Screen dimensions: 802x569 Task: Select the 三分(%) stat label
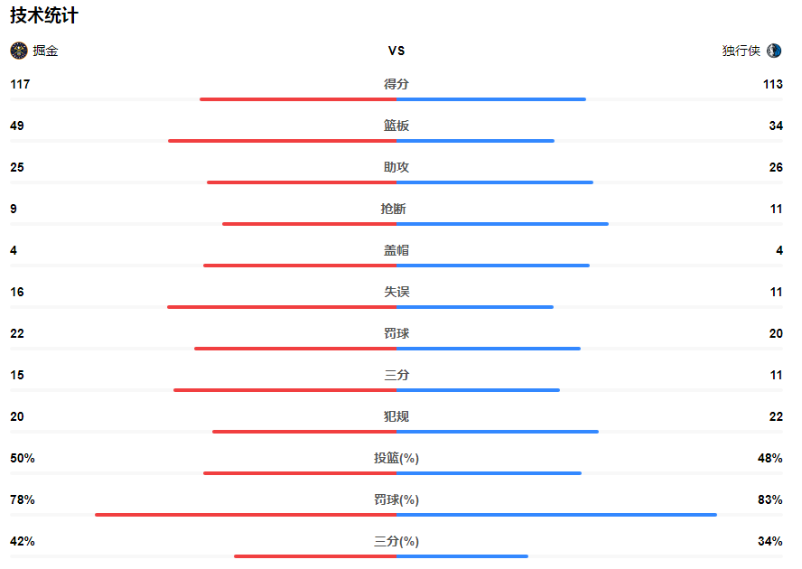pyautogui.click(x=396, y=541)
